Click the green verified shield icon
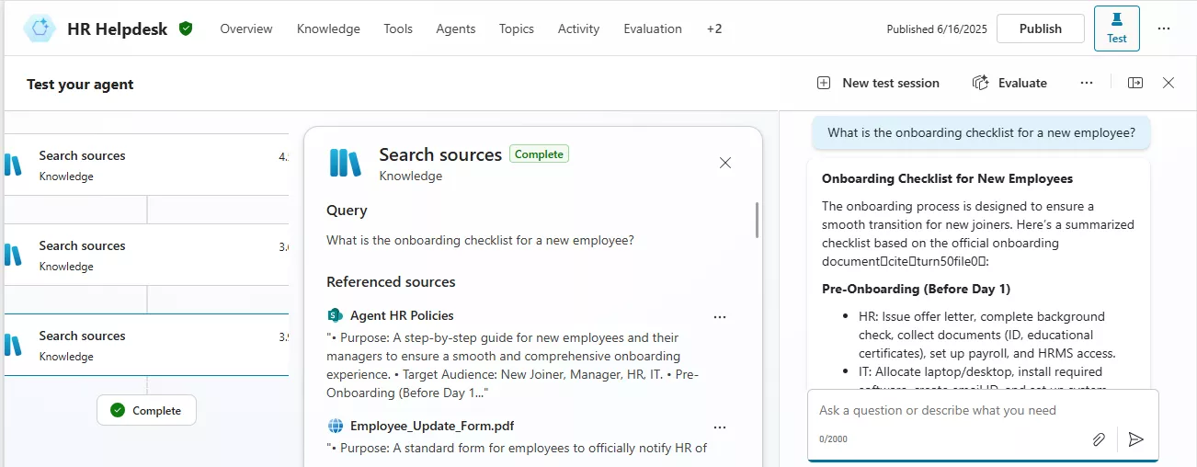 point(186,28)
